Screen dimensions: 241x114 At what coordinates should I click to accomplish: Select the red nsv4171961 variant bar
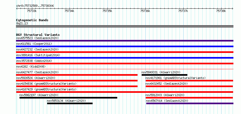[189, 81]
